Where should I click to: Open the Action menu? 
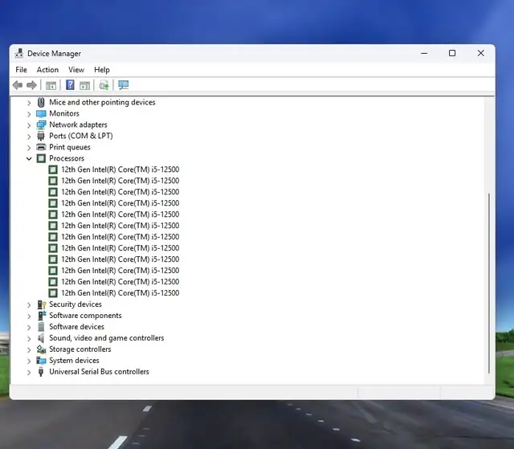point(47,70)
